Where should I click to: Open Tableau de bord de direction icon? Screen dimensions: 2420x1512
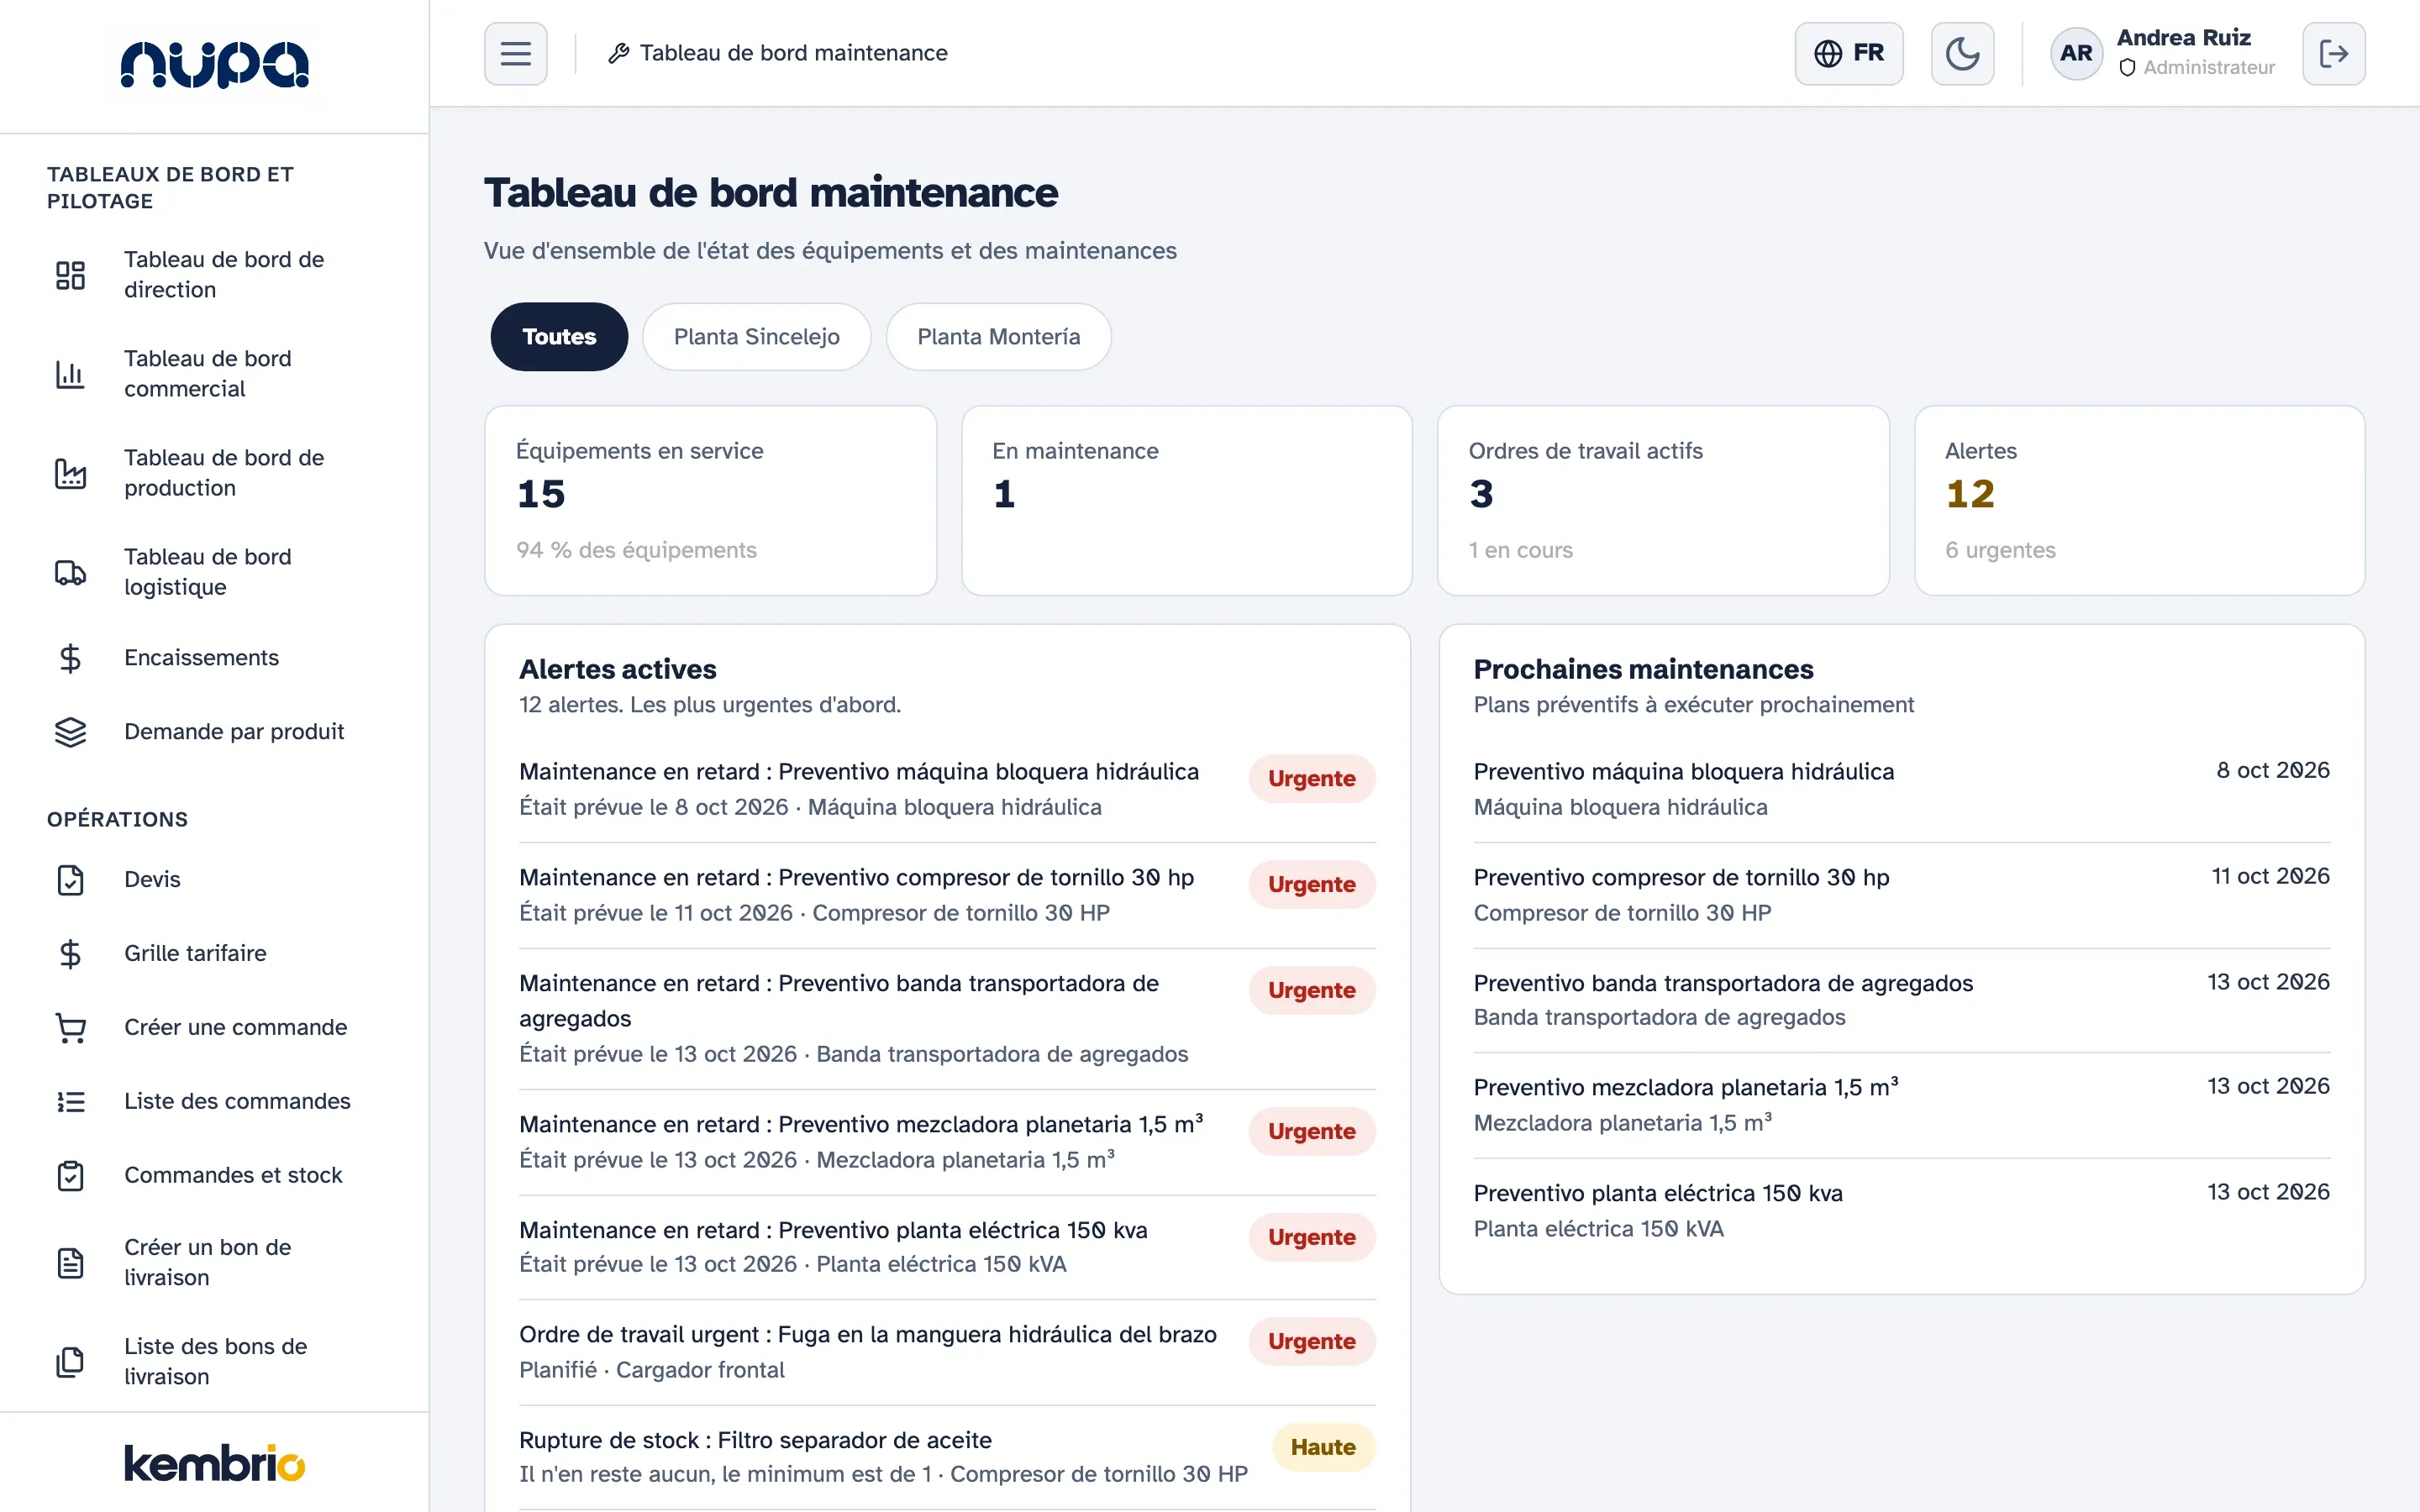70,275
